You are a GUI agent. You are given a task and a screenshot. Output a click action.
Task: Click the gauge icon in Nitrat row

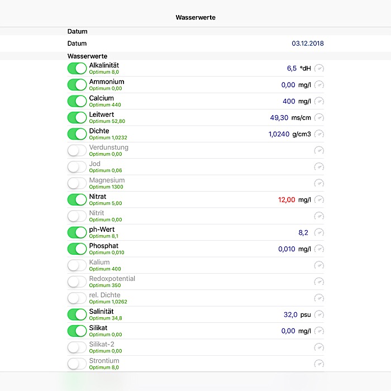pyautogui.click(x=319, y=200)
